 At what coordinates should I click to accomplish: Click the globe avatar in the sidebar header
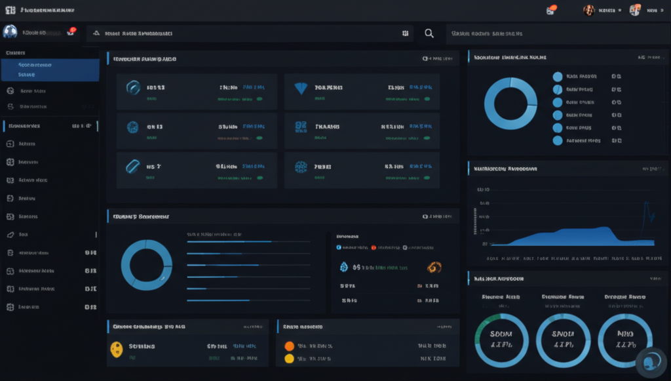tap(10, 32)
